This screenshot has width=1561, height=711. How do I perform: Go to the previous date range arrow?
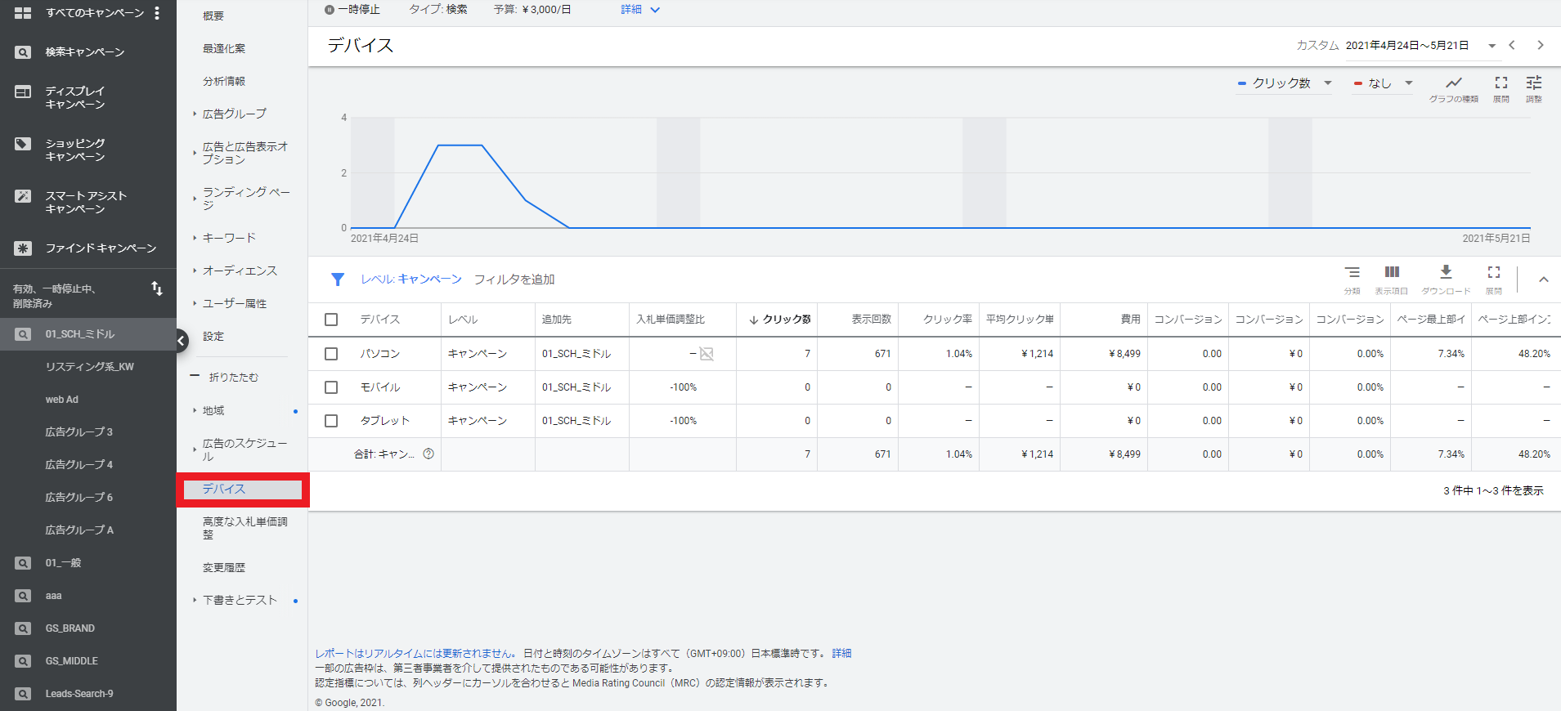tap(1512, 45)
